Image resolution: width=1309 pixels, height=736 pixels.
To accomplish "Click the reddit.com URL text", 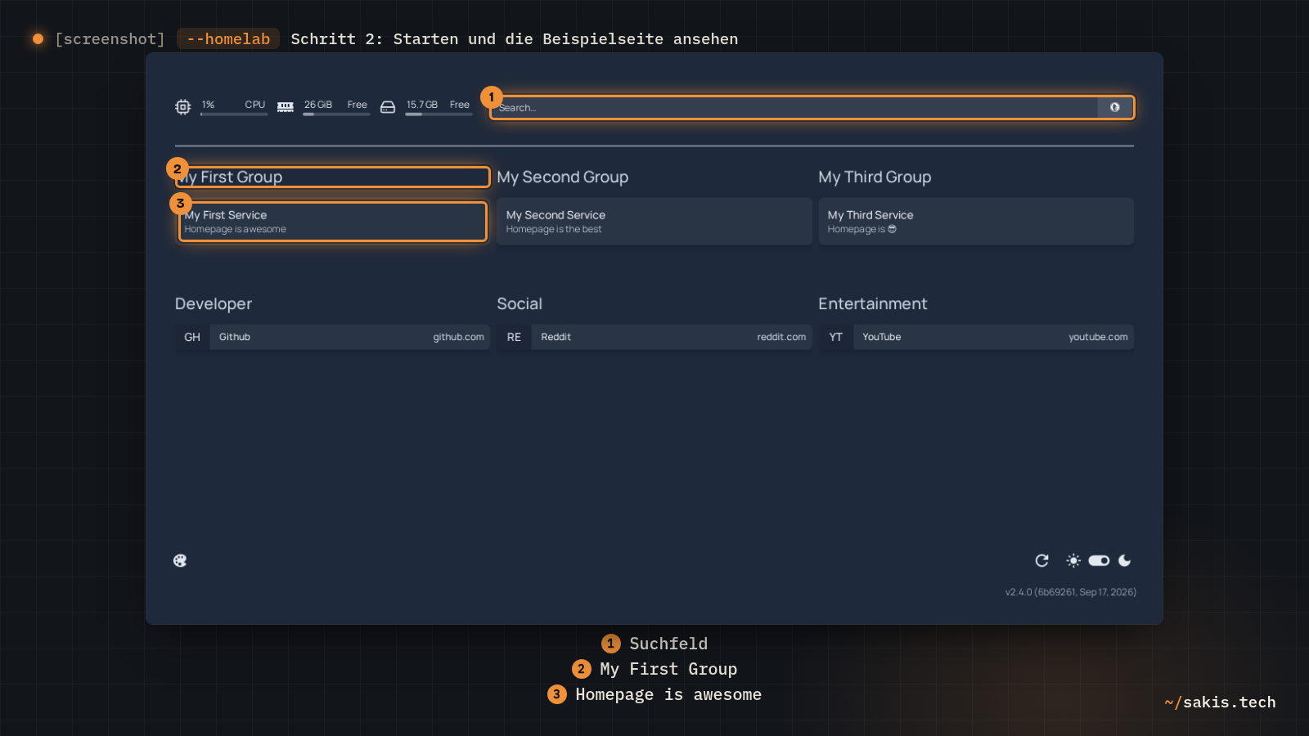I will coord(781,337).
